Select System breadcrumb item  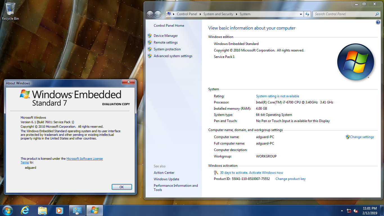tap(245, 14)
